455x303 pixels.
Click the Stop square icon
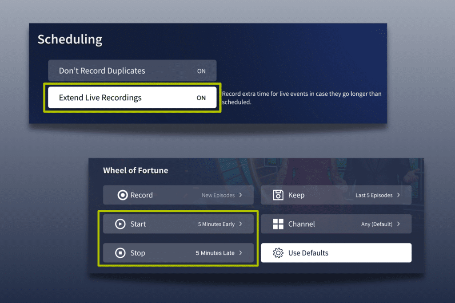click(120, 253)
